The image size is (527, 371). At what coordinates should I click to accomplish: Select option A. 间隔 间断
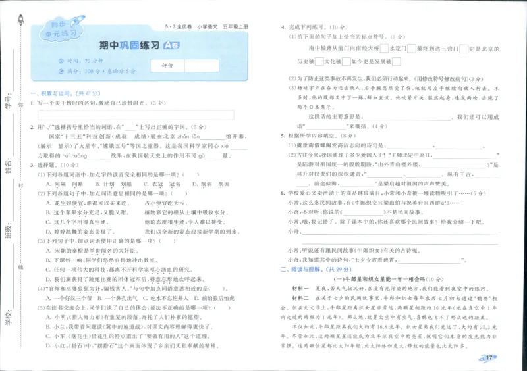click(65, 184)
